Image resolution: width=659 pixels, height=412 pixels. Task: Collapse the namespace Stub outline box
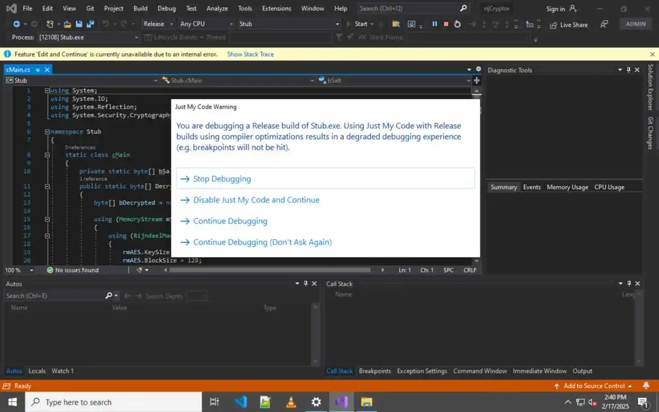coord(47,132)
